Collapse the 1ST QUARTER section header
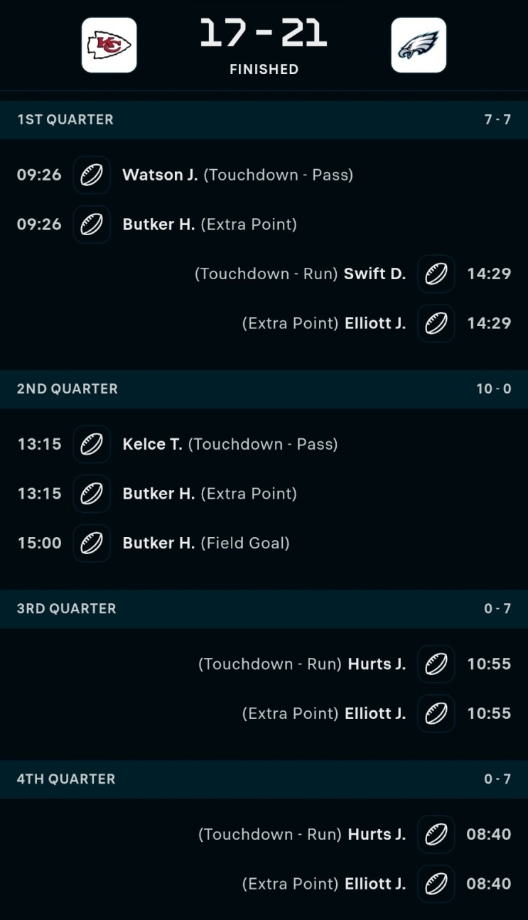The image size is (528, 920). click(x=264, y=119)
